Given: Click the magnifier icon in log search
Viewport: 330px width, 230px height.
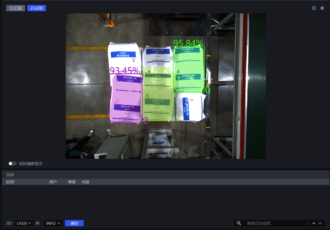Looking at the screenshot, I should click(239, 223).
